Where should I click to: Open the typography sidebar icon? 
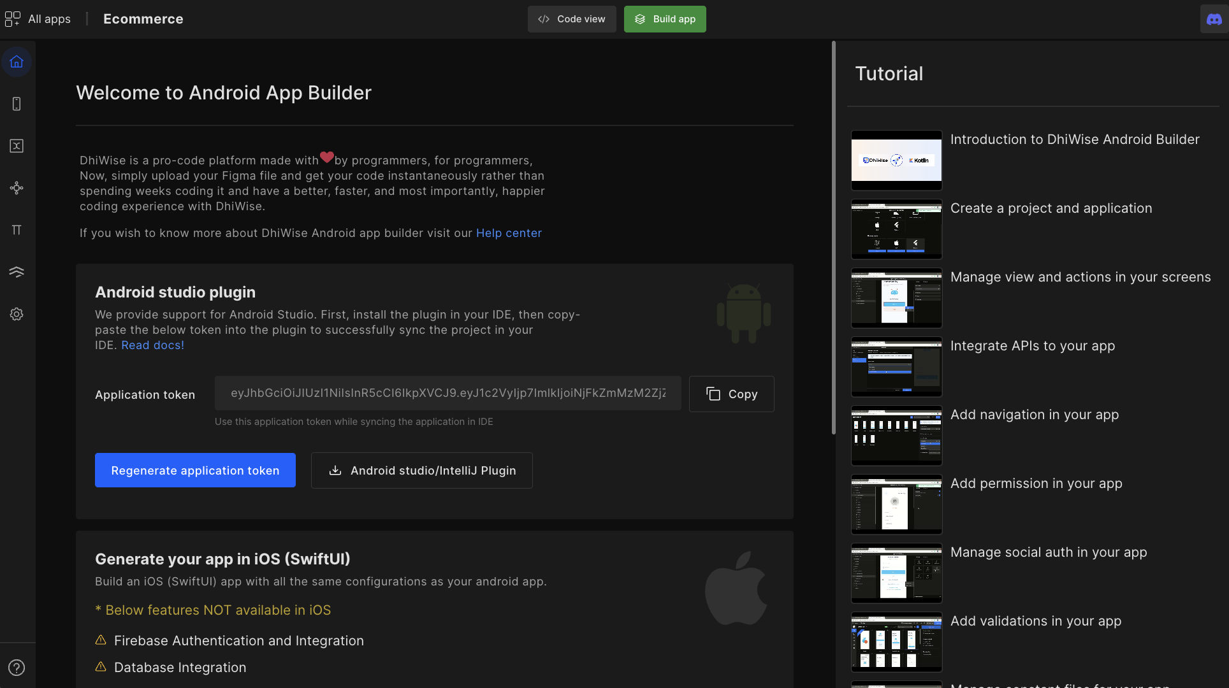click(x=17, y=230)
